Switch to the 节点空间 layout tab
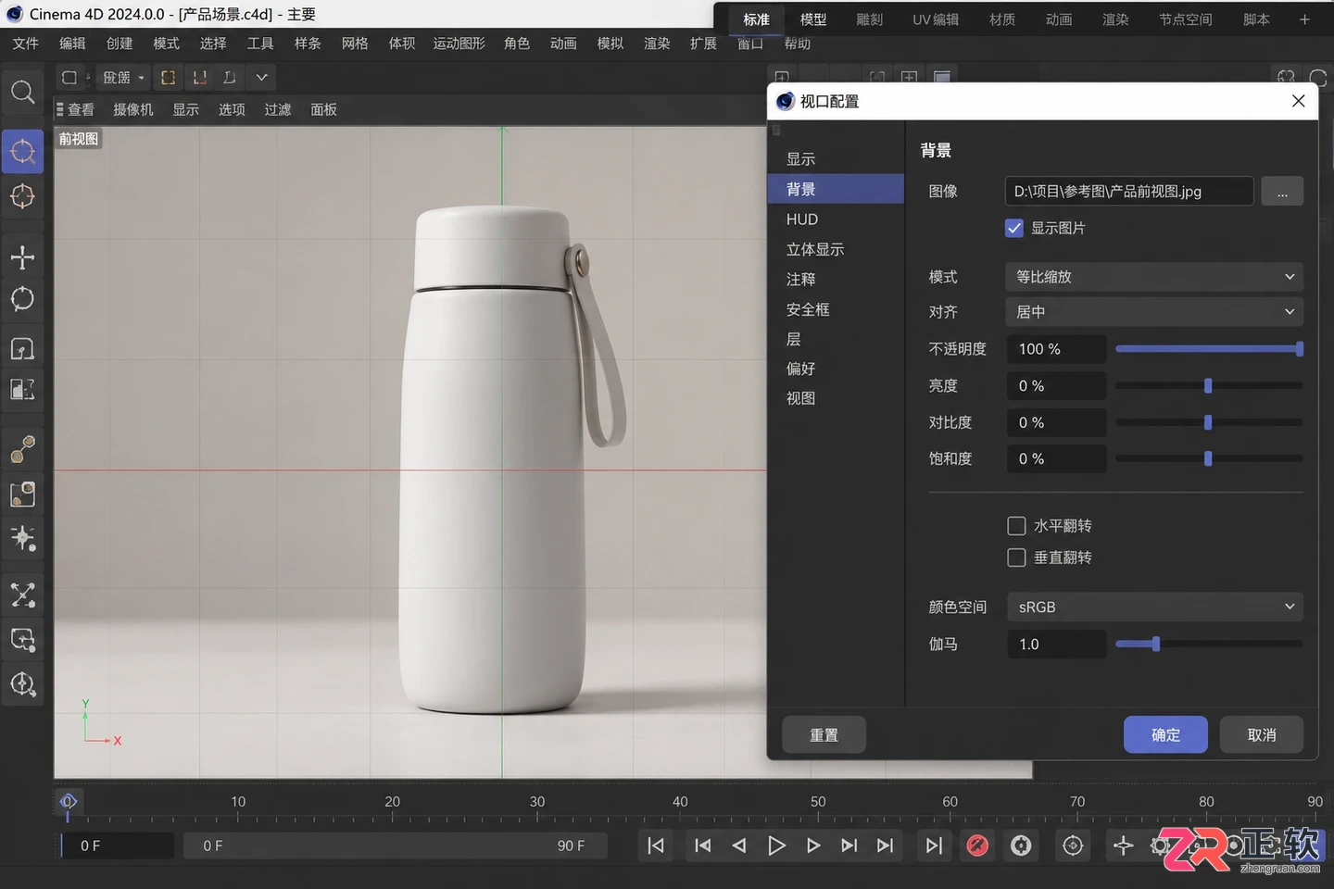Screen dimensions: 1334x889 (1186, 19)
